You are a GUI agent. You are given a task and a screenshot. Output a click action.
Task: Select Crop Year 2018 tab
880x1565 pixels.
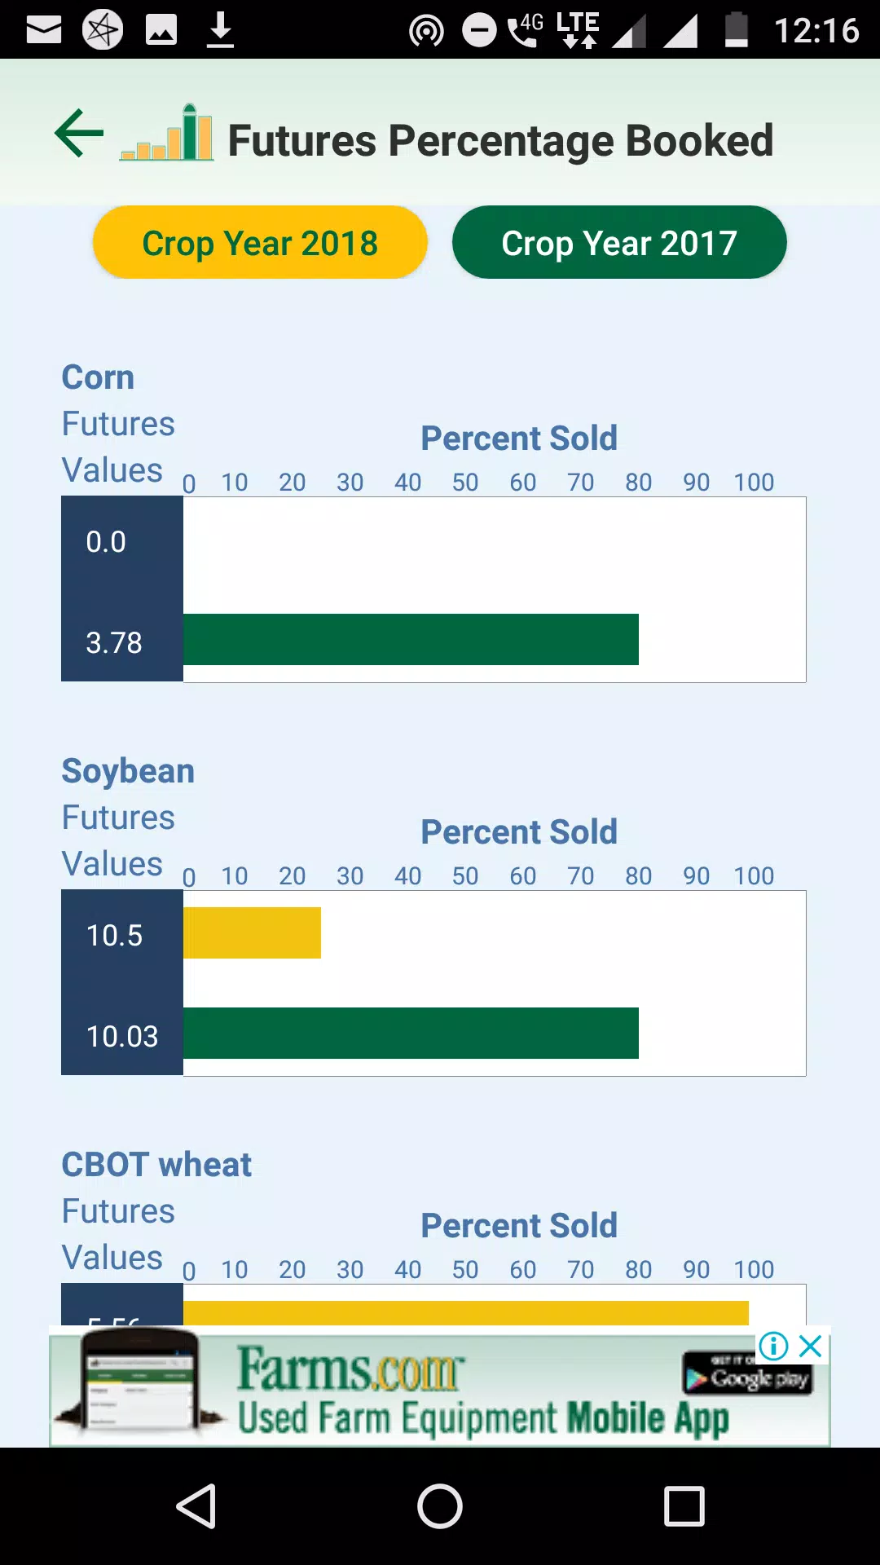260,242
